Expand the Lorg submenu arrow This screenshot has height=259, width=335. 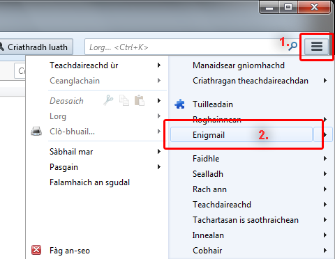(x=159, y=116)
